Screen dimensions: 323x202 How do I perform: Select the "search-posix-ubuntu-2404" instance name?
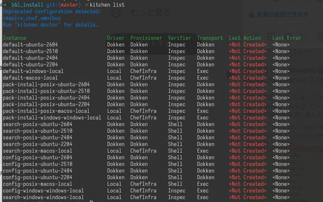pos(38,137)
